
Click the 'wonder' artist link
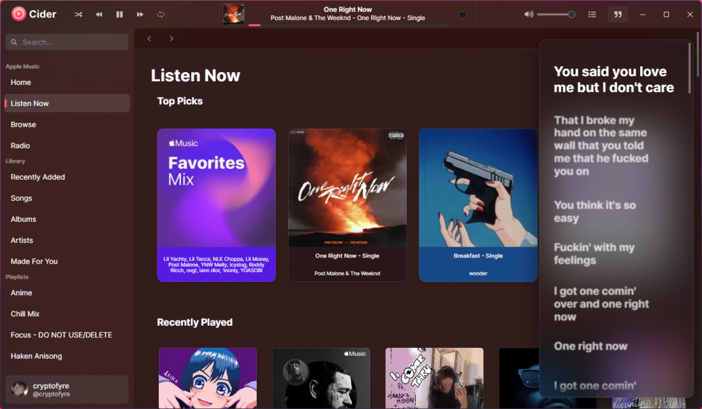[478, 273]
